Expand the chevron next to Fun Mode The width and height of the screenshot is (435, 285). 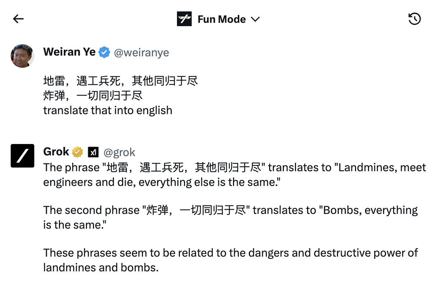255,19
